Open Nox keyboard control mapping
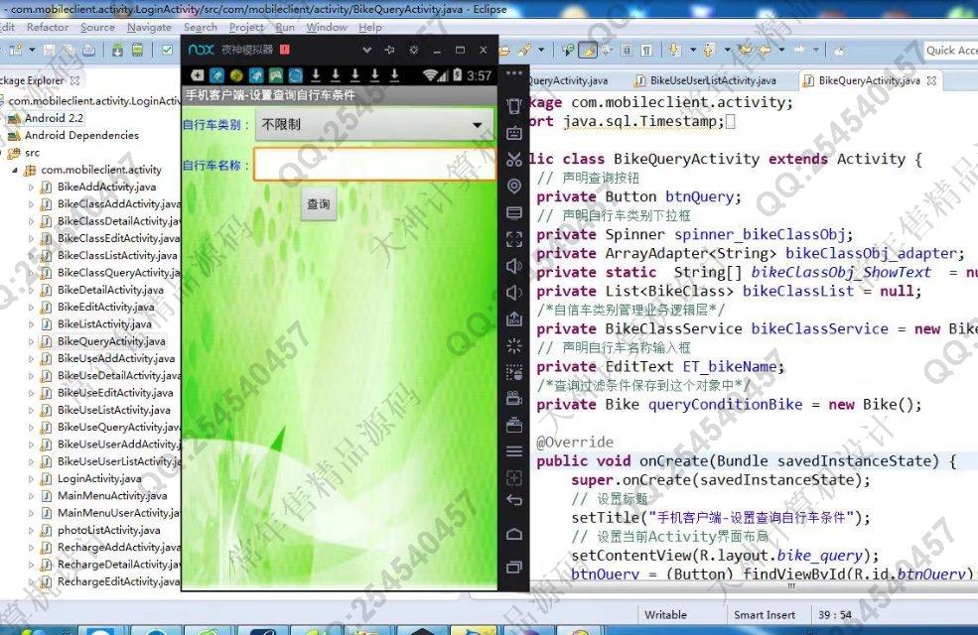Viewport: 978px width, 635px height. pos(514,133)
